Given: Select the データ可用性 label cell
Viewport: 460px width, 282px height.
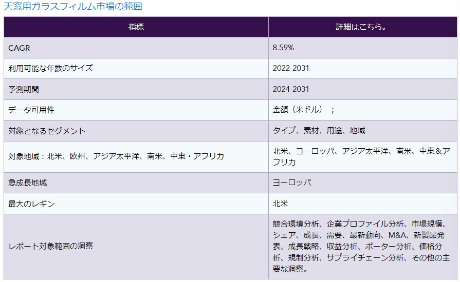Looking at the screenshot, I should tap(31, 110).
